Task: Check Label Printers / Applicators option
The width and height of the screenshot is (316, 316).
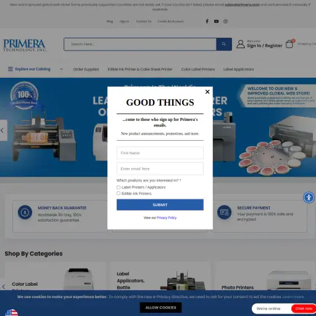Action: 118,187
